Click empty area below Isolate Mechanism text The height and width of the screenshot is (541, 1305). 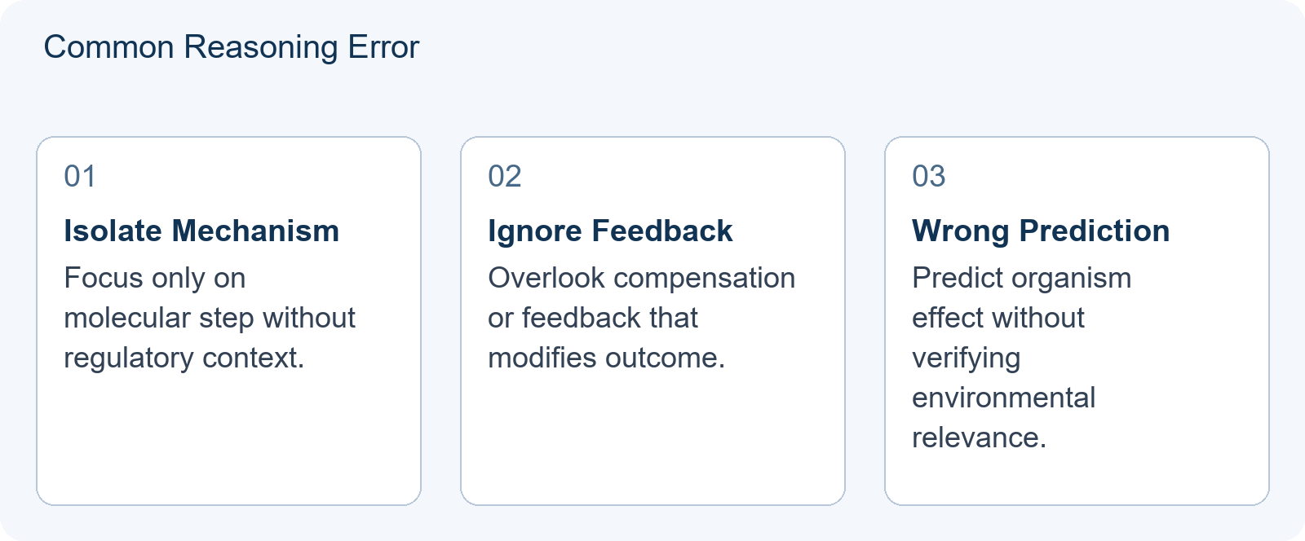(228, 440)
